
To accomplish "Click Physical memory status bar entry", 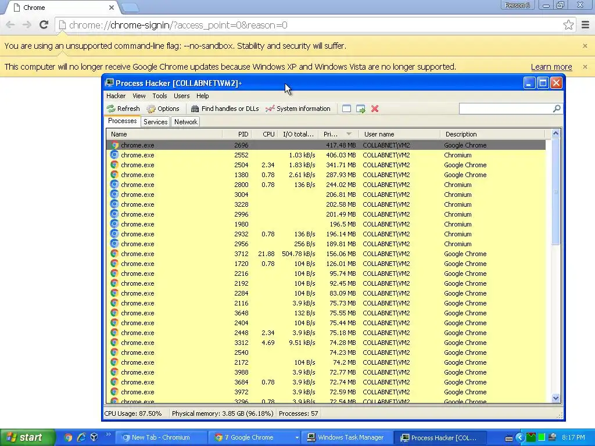I will [x=223, y=413].
